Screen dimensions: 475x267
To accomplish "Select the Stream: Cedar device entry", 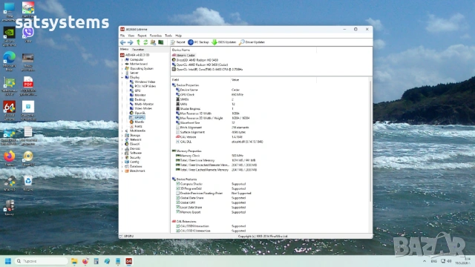I will click(x=184, y=56).
